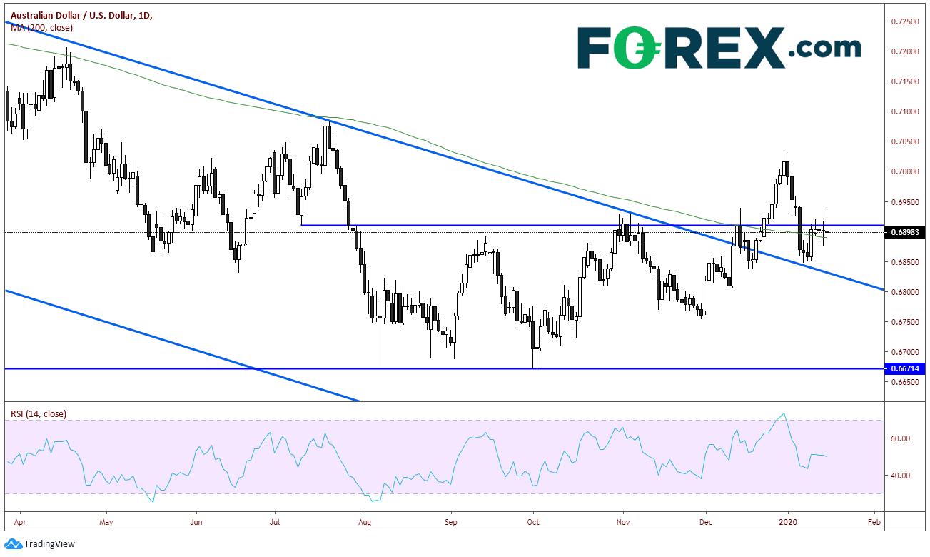Click the 'RSI (14, close)' indicator label
Viewport: 930px width, 557px height.
coord(38,413)
